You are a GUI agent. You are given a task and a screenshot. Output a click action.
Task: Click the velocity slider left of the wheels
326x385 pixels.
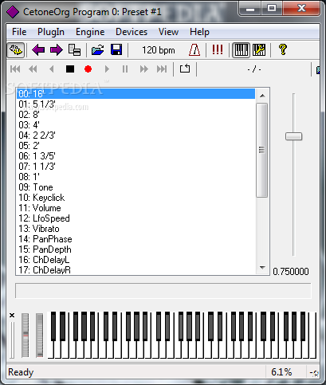[x=12, y=340]
